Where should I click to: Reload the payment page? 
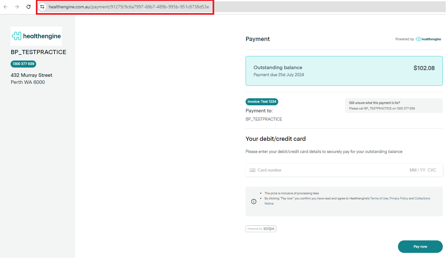coord(28,7)
